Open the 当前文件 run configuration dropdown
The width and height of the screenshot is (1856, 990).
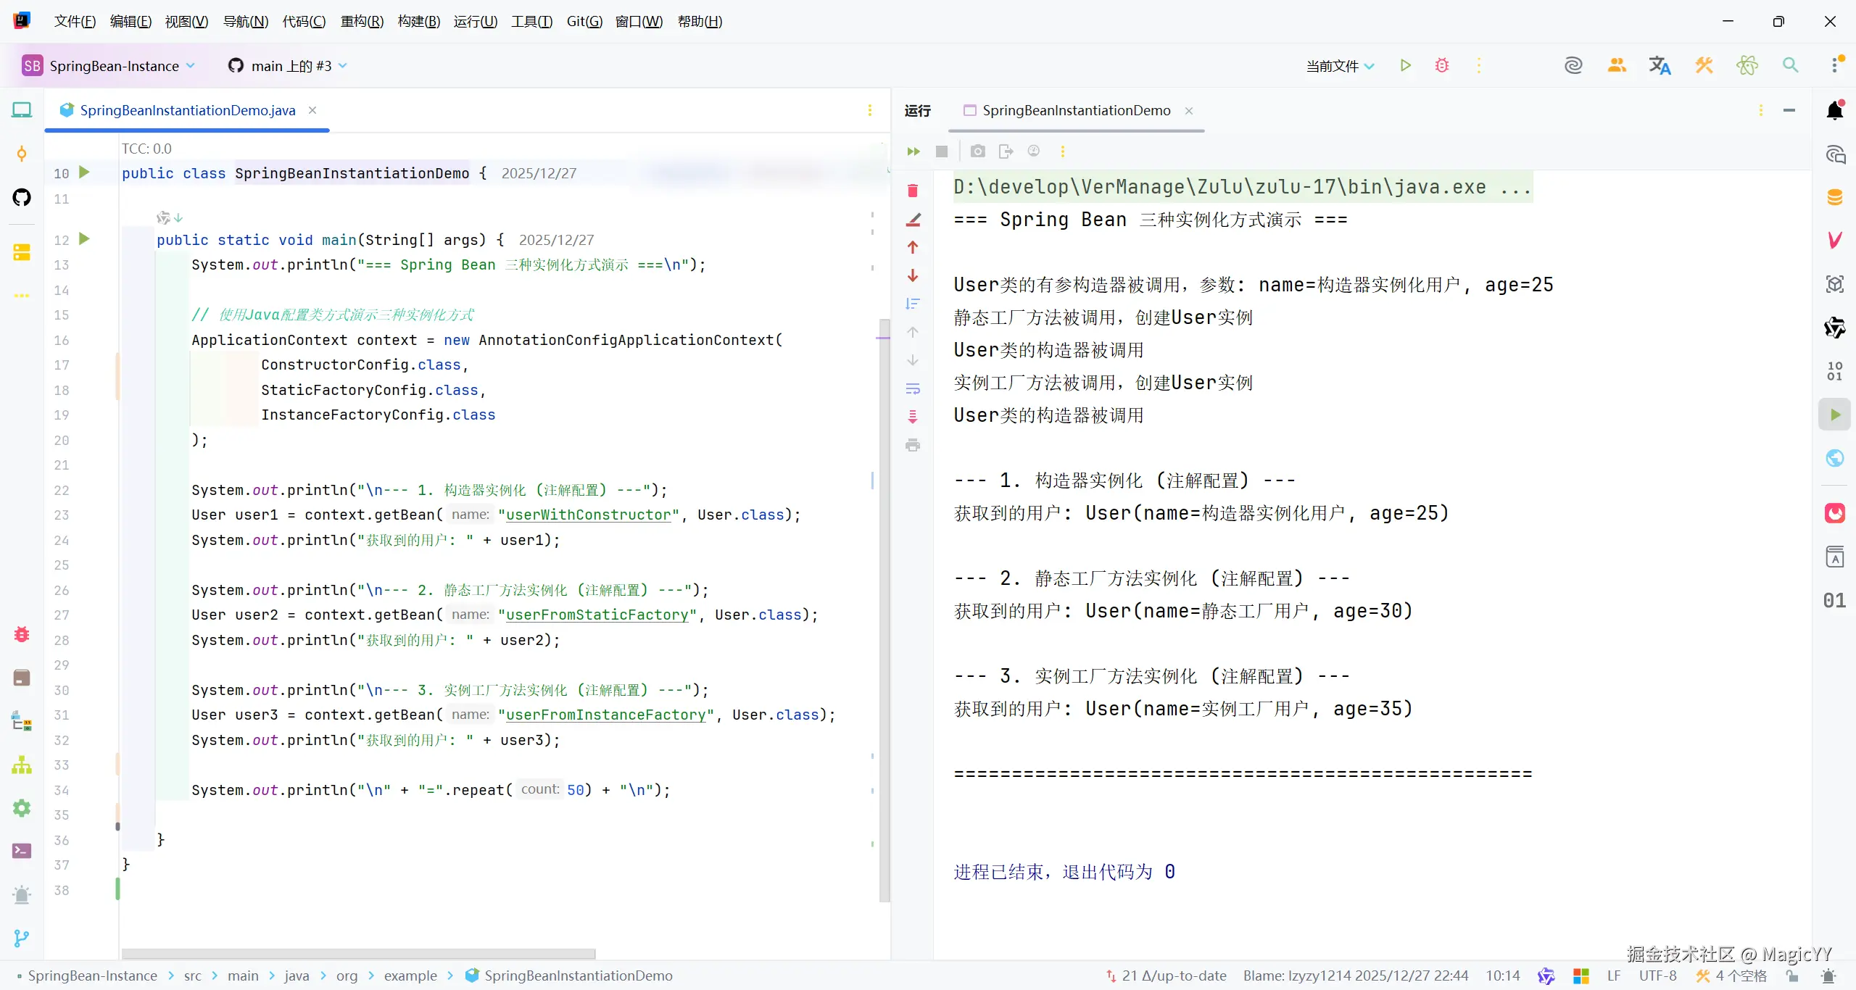coord(1340,66)
